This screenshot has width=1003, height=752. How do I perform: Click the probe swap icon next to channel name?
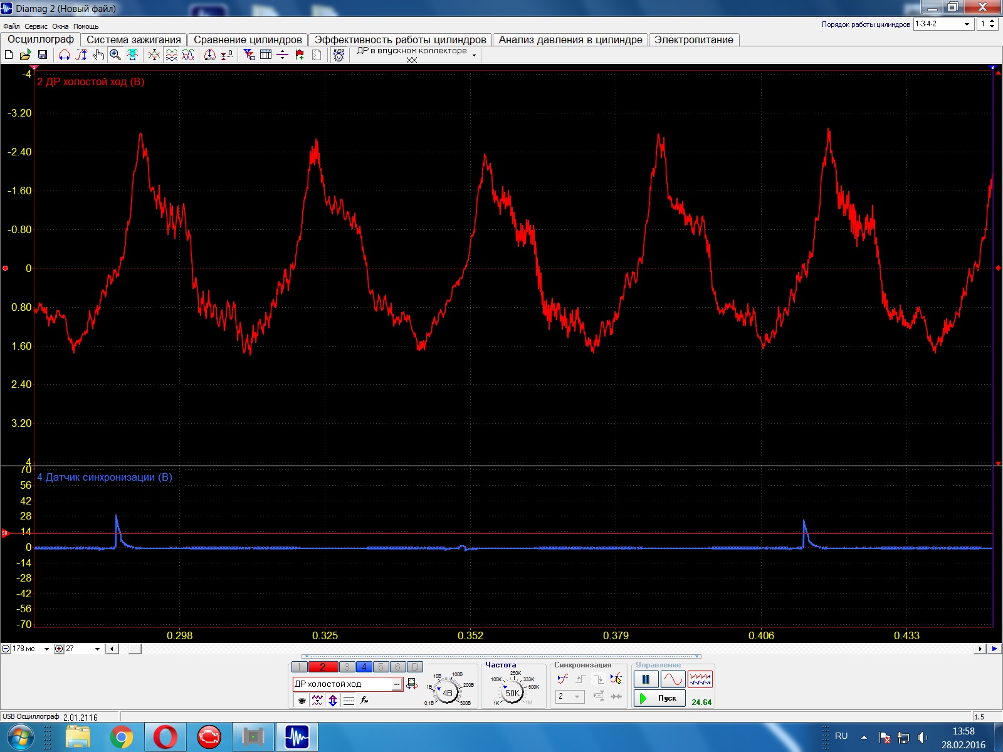point(412,684)
